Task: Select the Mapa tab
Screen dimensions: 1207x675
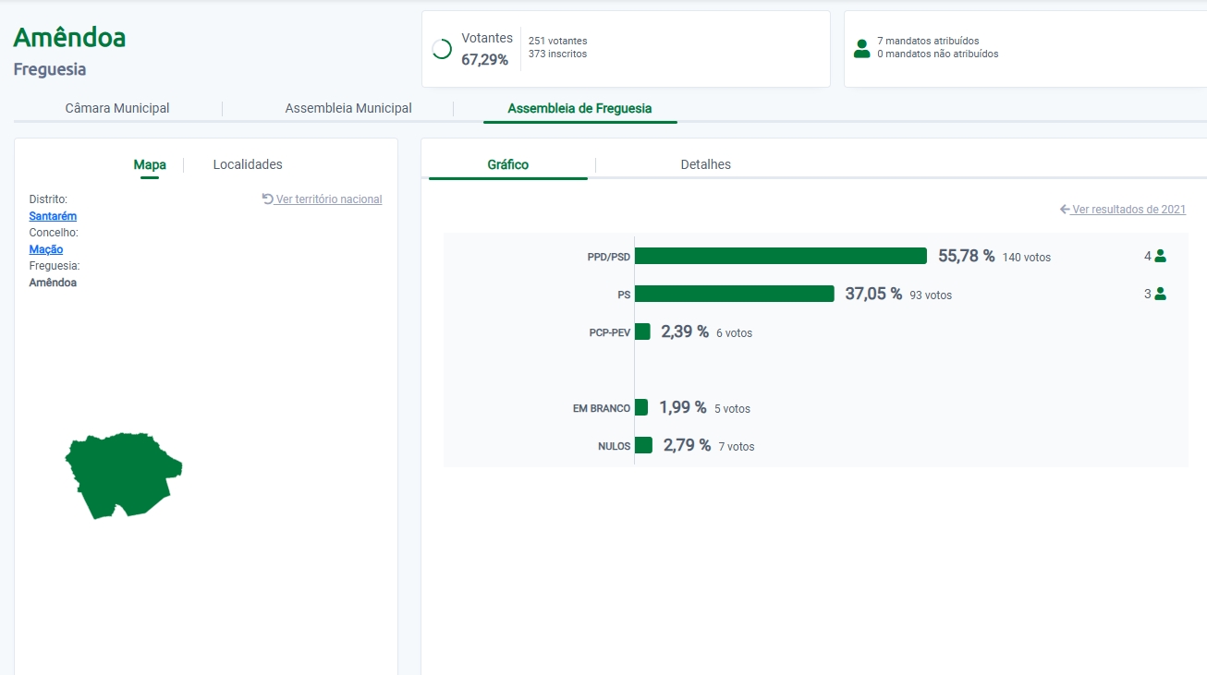Action: click(x=150, y=164)
